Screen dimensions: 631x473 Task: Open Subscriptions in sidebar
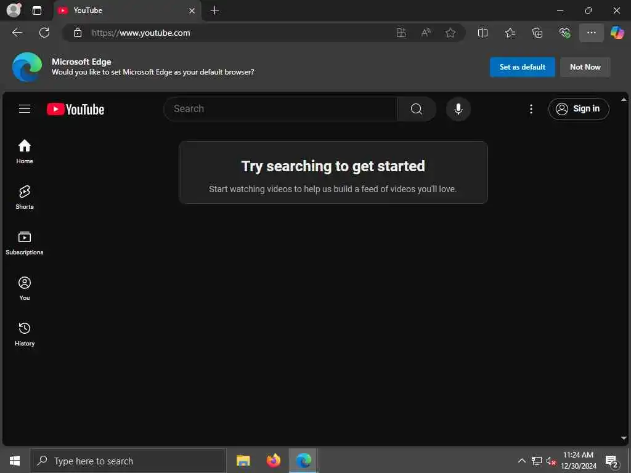(25, 243)
